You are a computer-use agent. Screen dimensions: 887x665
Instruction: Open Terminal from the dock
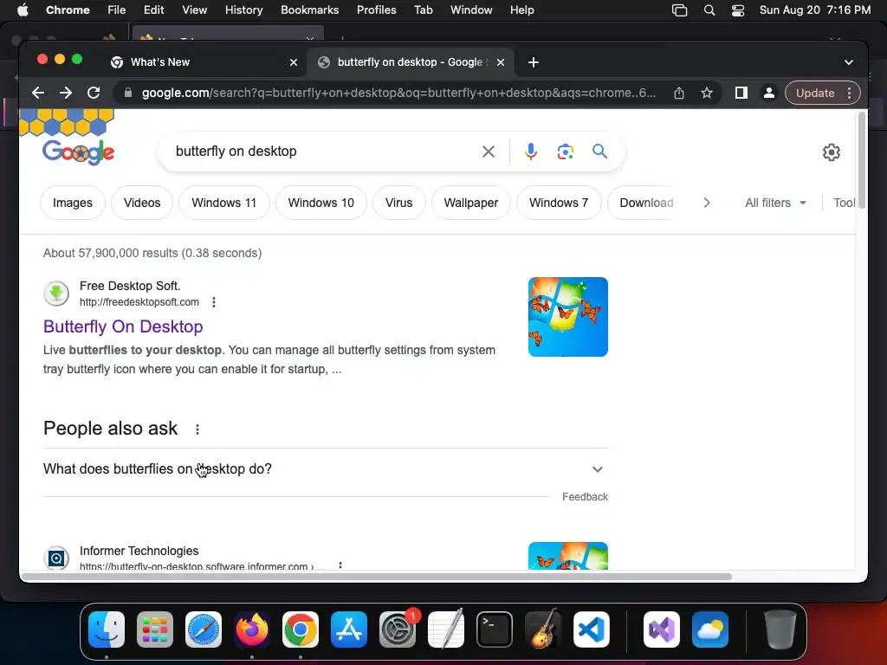pyautogui.click(x=495, y=629)
